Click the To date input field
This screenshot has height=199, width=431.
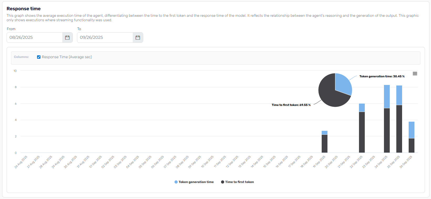pyautogui.click(x=105, y=37)
